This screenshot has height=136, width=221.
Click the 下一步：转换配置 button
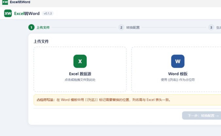point(202,116)
